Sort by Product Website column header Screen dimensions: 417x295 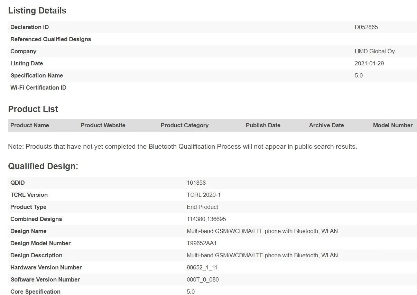coord(103,126)
